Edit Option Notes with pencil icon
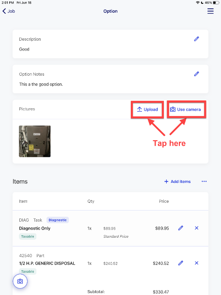Viewport: 221px width, 295px height. pyautogui.click(x=196, y=74)
